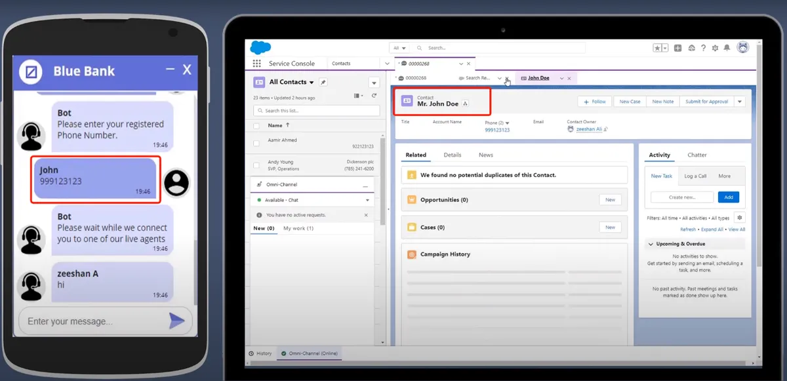Click the Salesforce cloud logo

pyautogui.click(x=260, y=47)
